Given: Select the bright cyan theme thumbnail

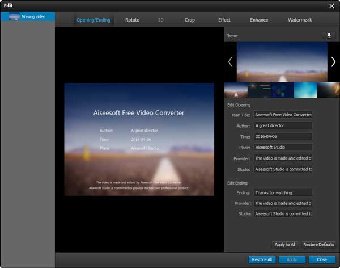Looking at the screenshot, I should 305,90.
